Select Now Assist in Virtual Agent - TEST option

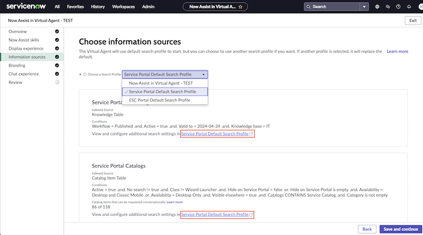[x=165, y=83]
